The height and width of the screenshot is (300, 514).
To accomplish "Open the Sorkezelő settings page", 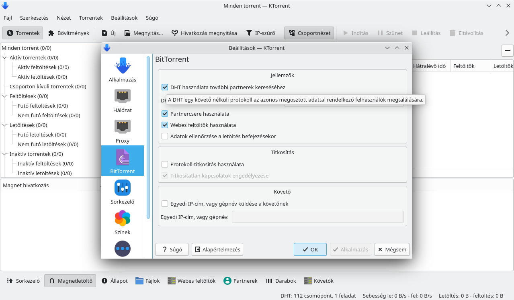I will pos(123,192).
